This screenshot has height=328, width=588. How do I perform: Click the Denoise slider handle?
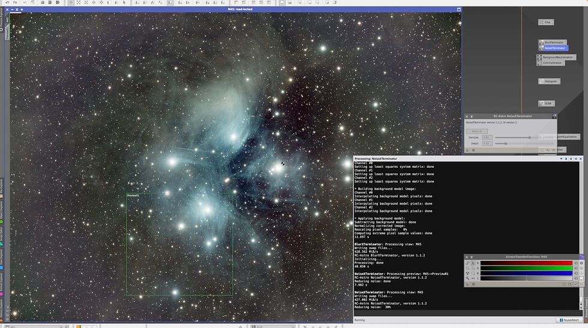point(529,137)
